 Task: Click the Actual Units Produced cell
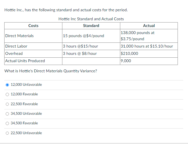[33, 61]
